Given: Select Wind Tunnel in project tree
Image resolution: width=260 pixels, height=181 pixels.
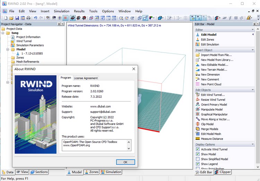Looking at the screenshot, I should (x=24, y=41).
